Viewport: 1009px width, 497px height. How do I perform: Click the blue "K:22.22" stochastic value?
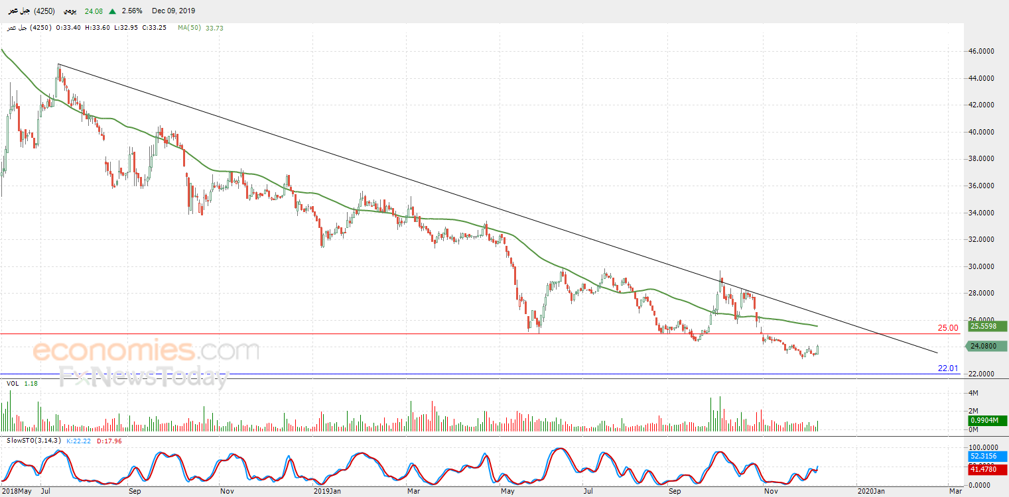pos(80,440)
